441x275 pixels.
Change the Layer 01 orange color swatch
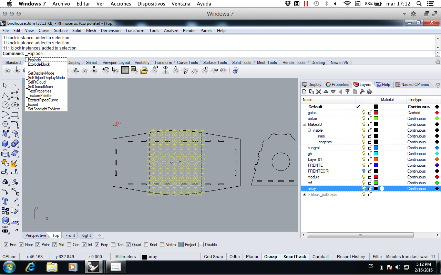[x=376, y=159]
